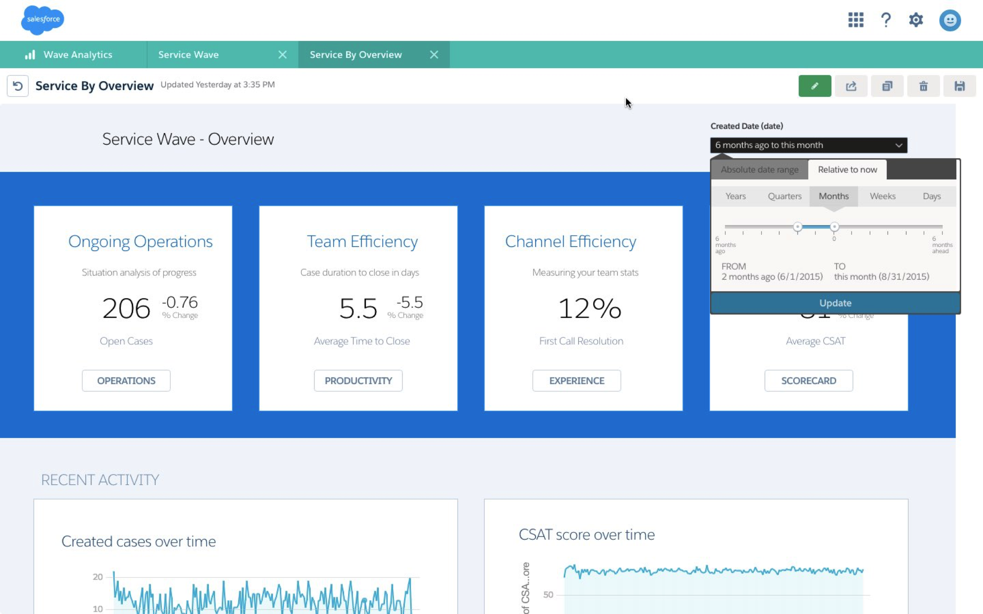This screenshot has width=983, height=614.
Task: Open Salesforce help with the question mark icon
Action: [x=886, y=20]
